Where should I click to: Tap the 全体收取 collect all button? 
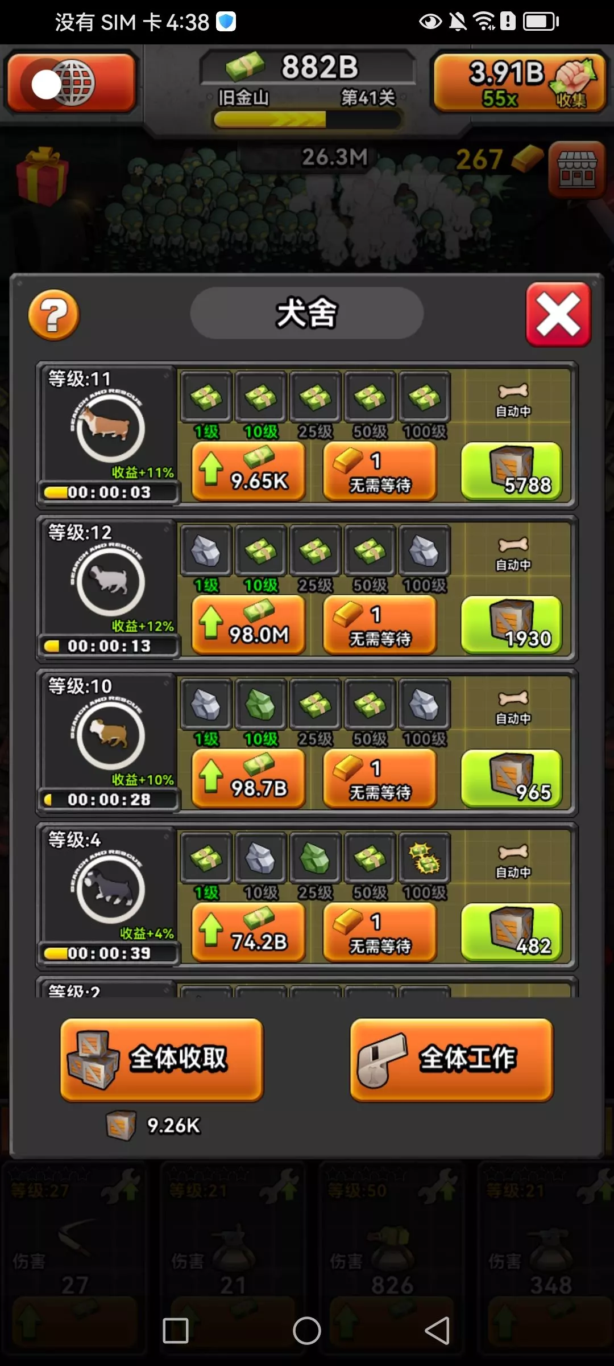162,1060
